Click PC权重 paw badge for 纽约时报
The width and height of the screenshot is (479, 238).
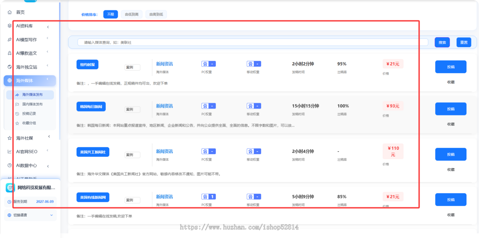(209, 64)
